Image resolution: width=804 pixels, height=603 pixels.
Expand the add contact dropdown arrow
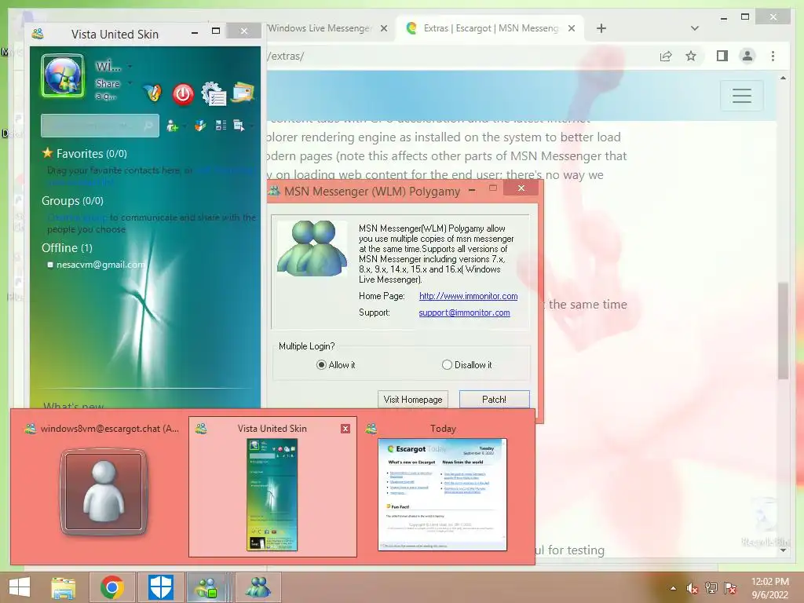coord(185,126)
